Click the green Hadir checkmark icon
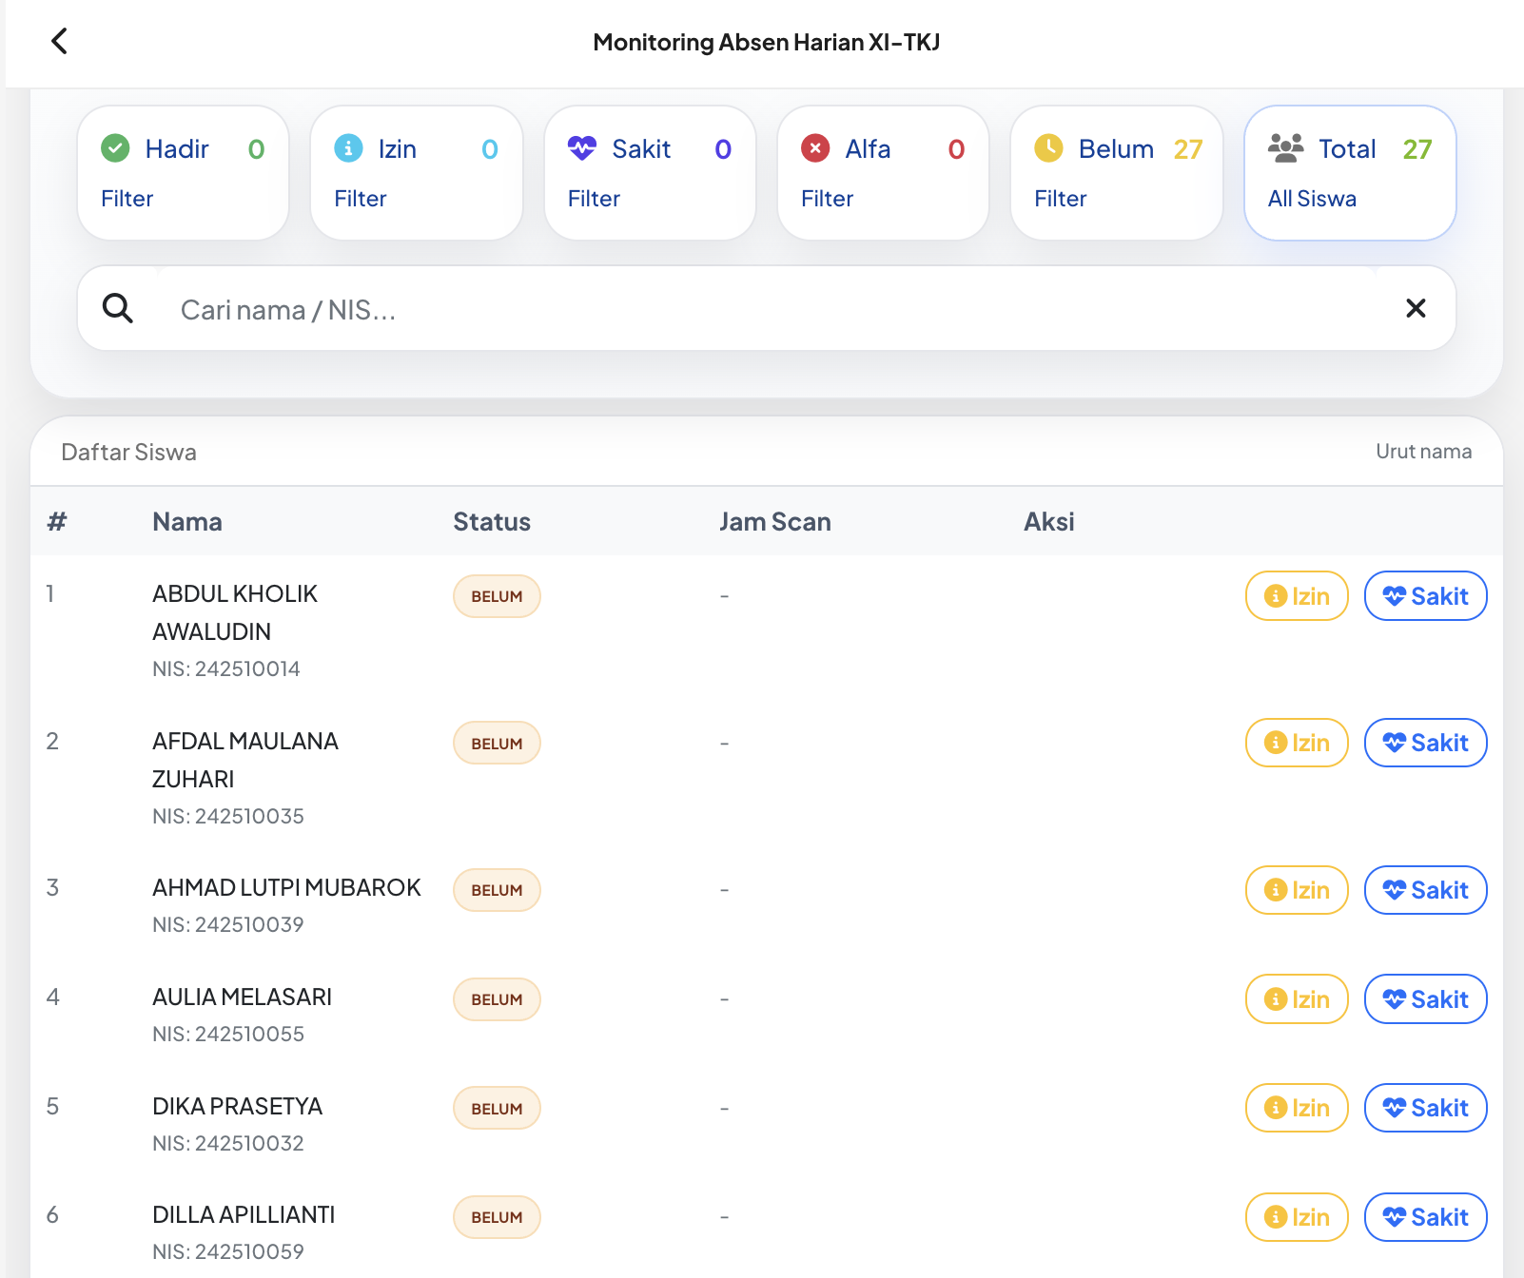 click(115, 148)
